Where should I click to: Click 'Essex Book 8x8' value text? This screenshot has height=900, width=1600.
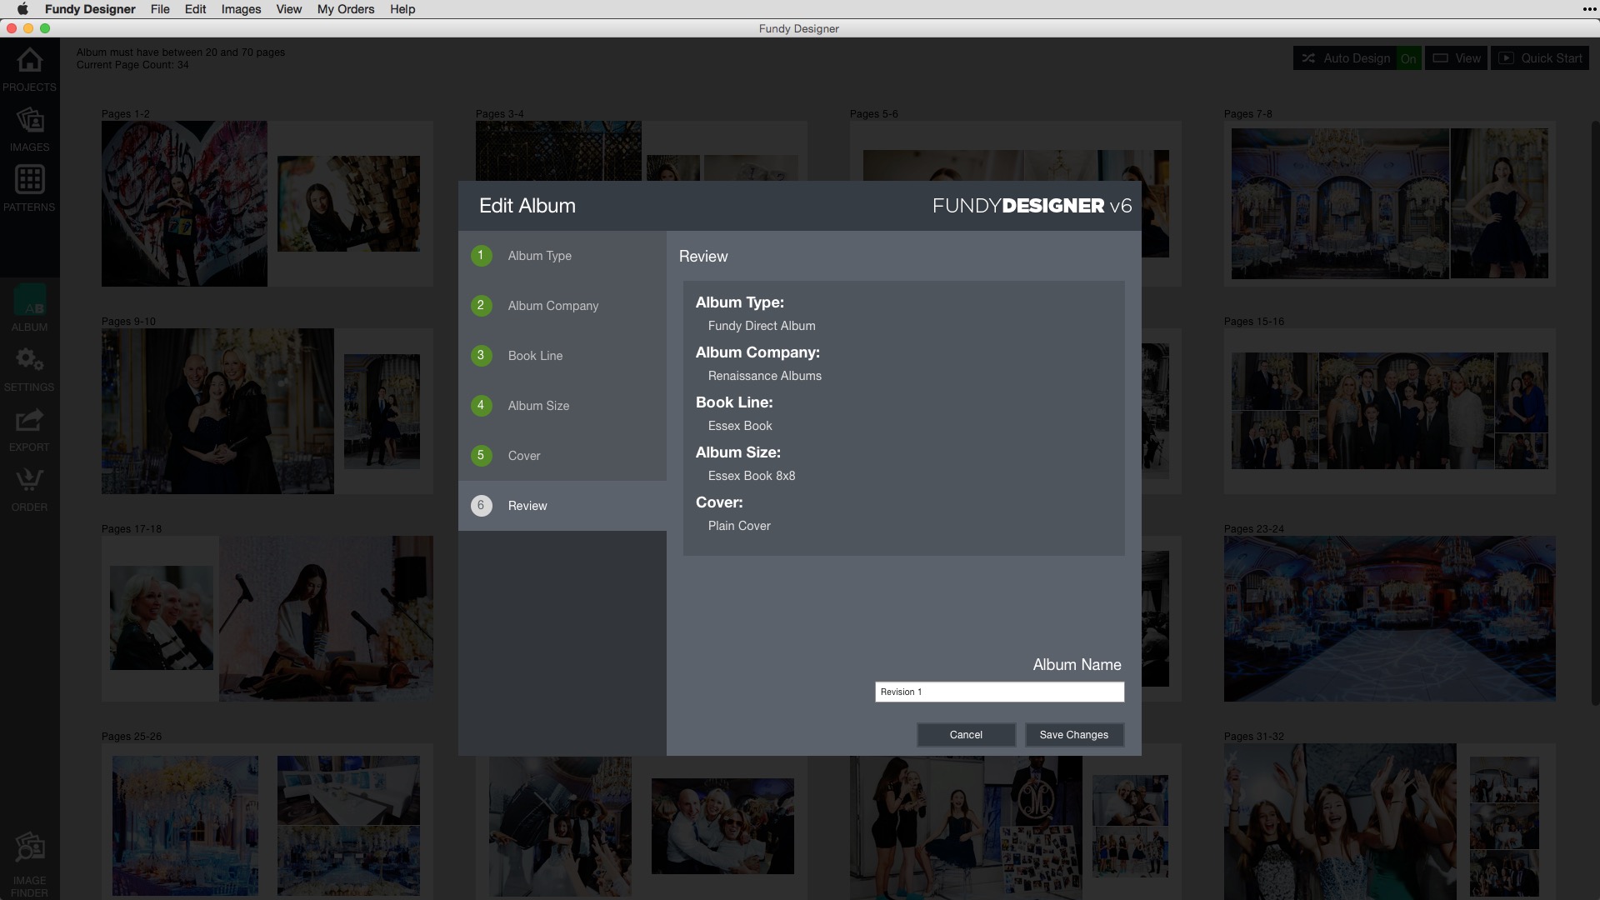pyautogui.click(x=752, y=476)
